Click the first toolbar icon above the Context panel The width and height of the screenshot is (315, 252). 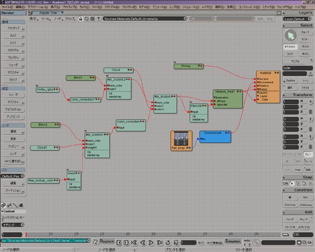(x=4, y=205)
